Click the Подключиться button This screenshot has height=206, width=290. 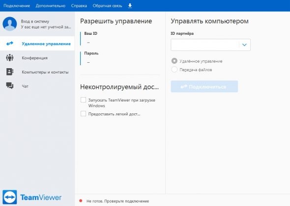(204, 86)
